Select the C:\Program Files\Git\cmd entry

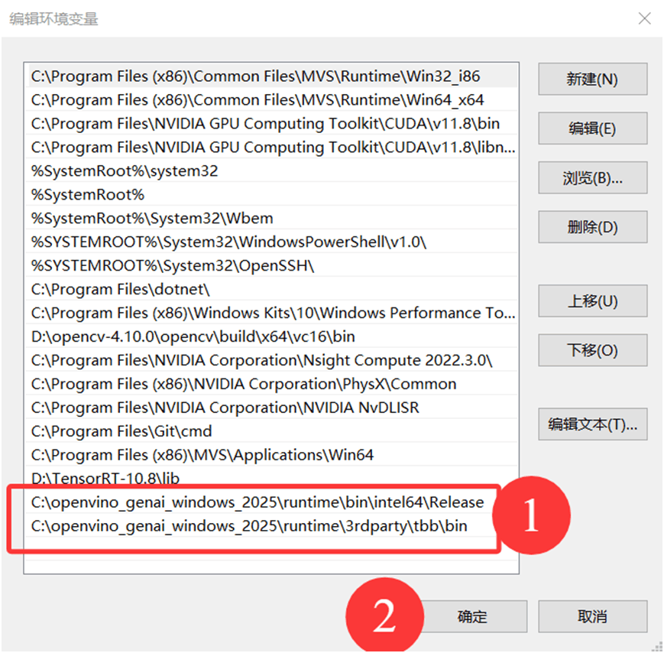tap(271, 431)
